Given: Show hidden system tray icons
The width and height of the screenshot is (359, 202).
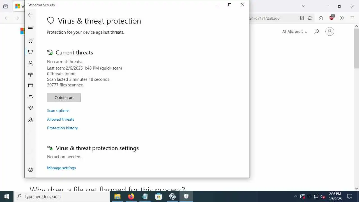Looking at the screenshot, I should click(296, 196).
